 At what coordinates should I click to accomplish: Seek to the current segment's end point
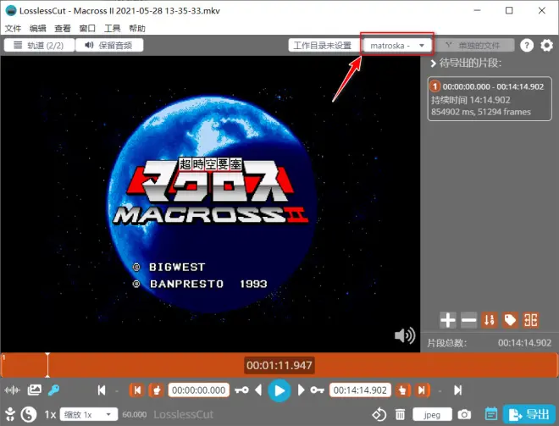pos(423,390)
